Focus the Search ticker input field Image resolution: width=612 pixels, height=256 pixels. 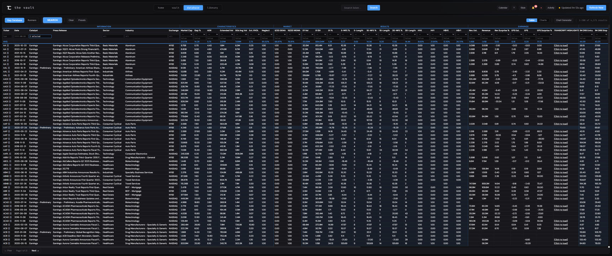pos(354,8)
